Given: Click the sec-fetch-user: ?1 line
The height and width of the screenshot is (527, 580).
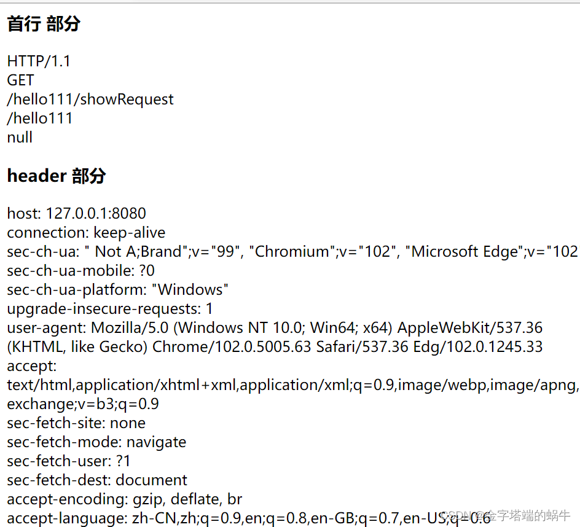Looking at the screenshot, I should (x=69, y=461).
